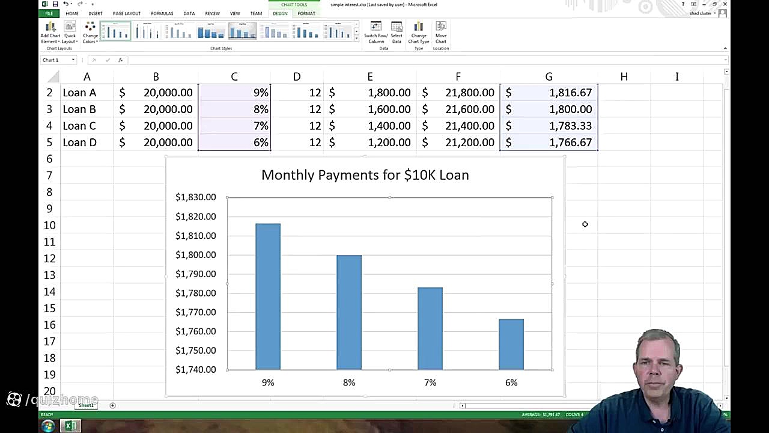
Task: Confirm the formula bar entry
Action: 108,60
